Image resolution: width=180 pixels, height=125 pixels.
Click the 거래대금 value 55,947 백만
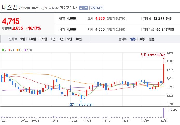click(x=165, y=29)
